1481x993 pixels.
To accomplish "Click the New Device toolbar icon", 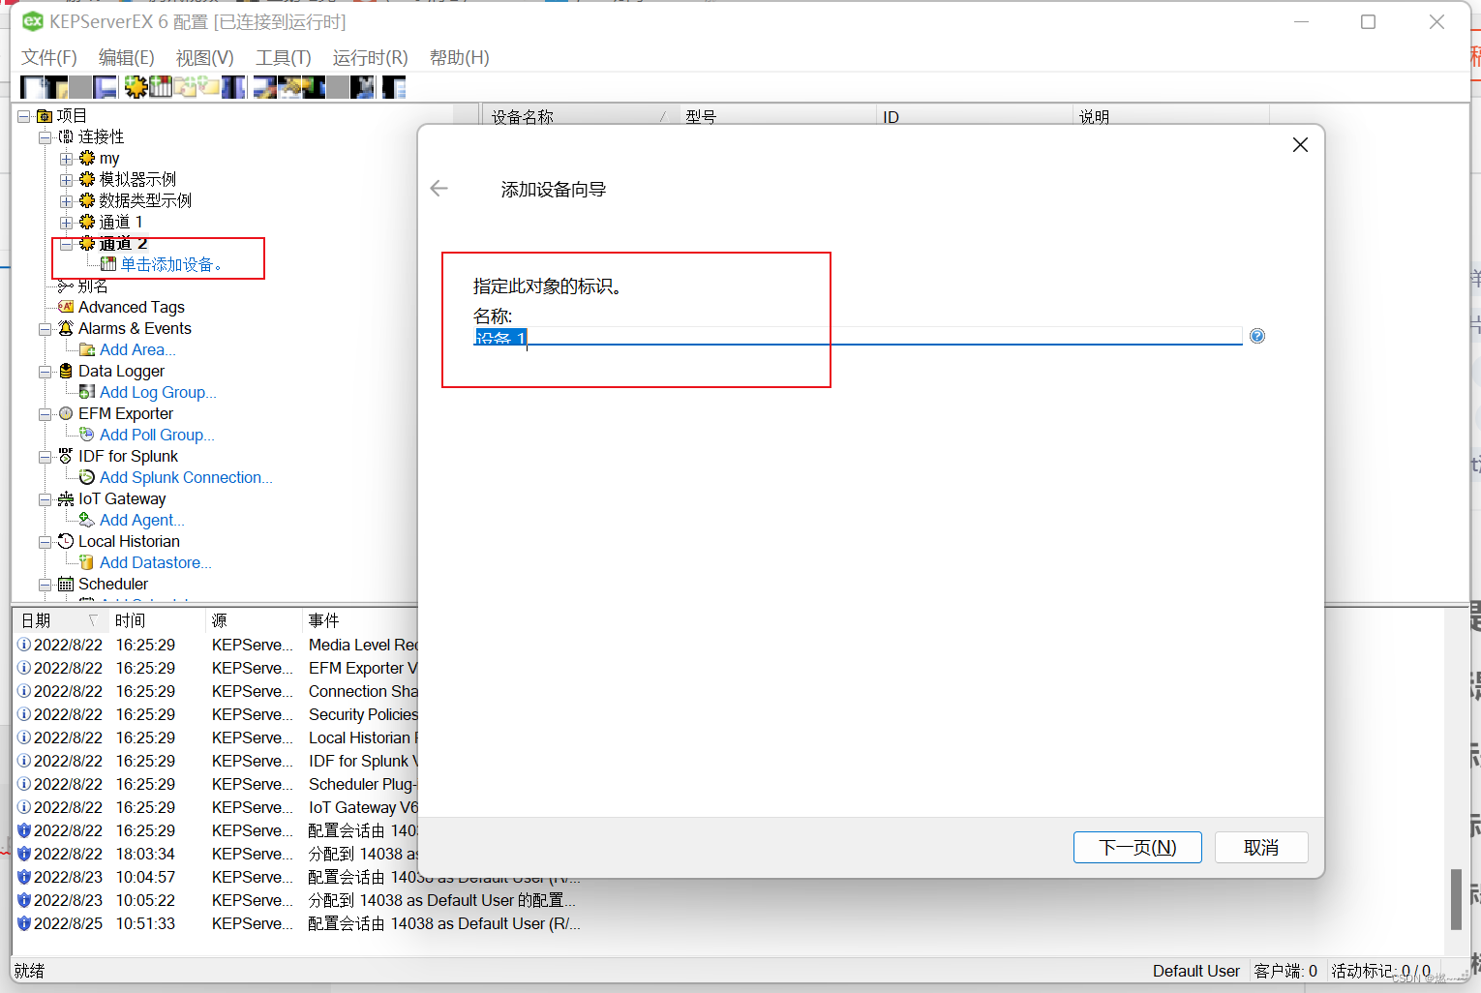I will (x=161, y=87).
